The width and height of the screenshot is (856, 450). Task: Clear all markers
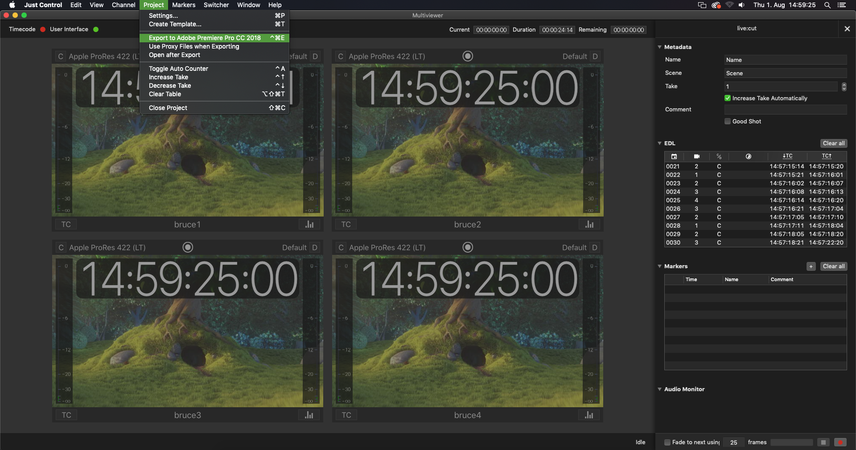[x=834, y=266]
